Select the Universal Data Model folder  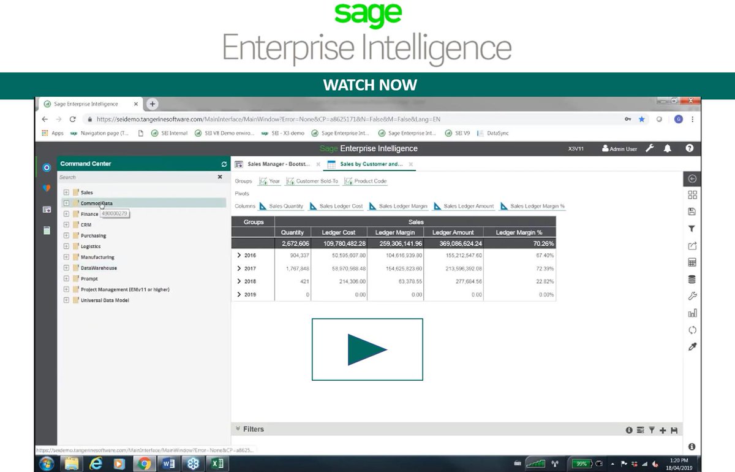(x=105, y=300)
